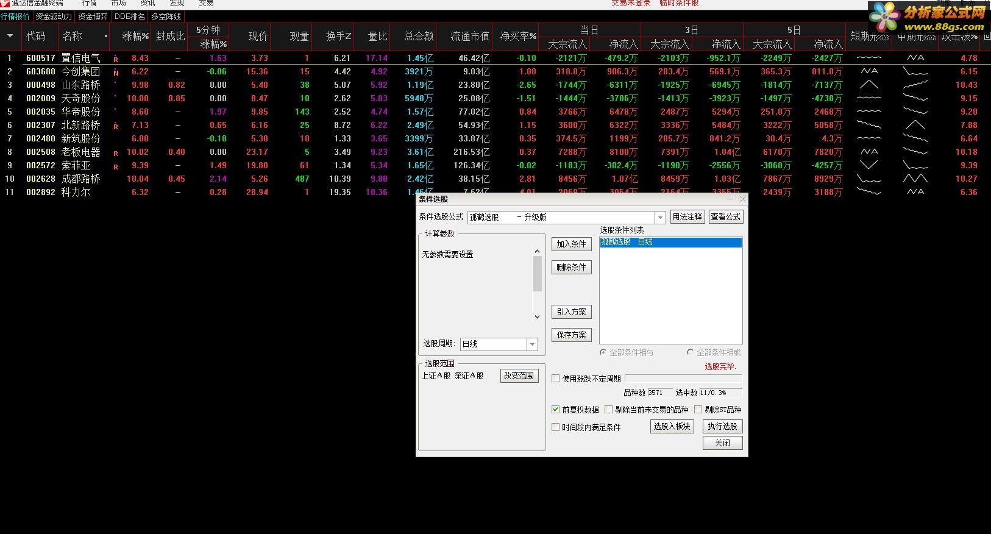Click 删除条件 button
Screen dimensions: 991x534
[572, 267]
